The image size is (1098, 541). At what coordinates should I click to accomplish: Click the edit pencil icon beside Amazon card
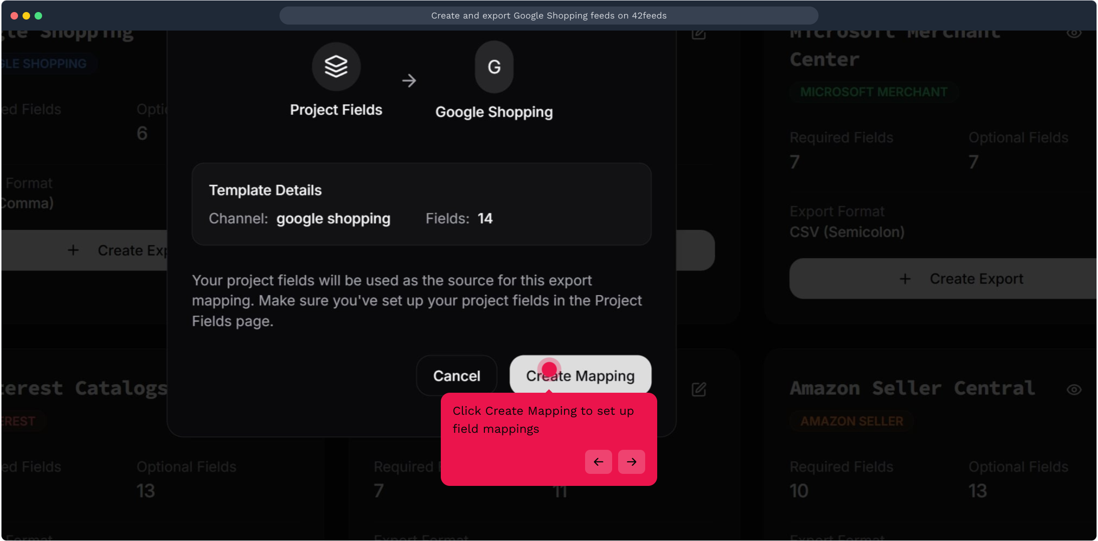699,389
